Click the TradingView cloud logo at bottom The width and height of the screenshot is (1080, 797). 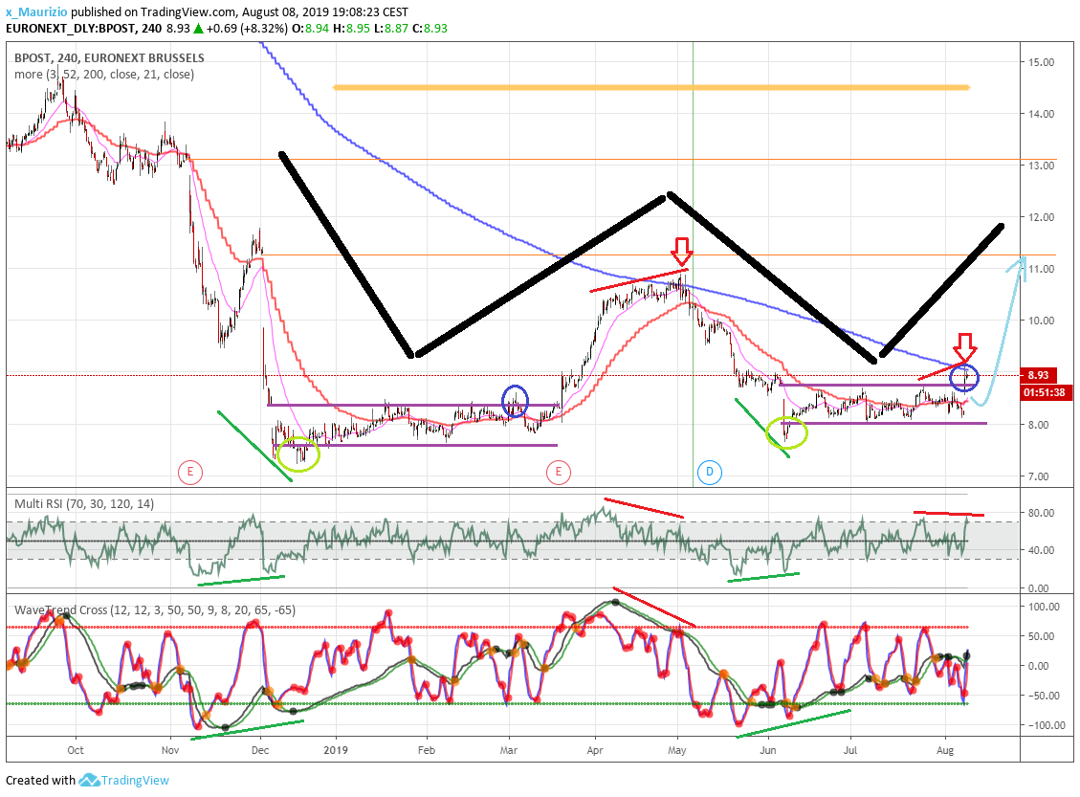[90, 780]
